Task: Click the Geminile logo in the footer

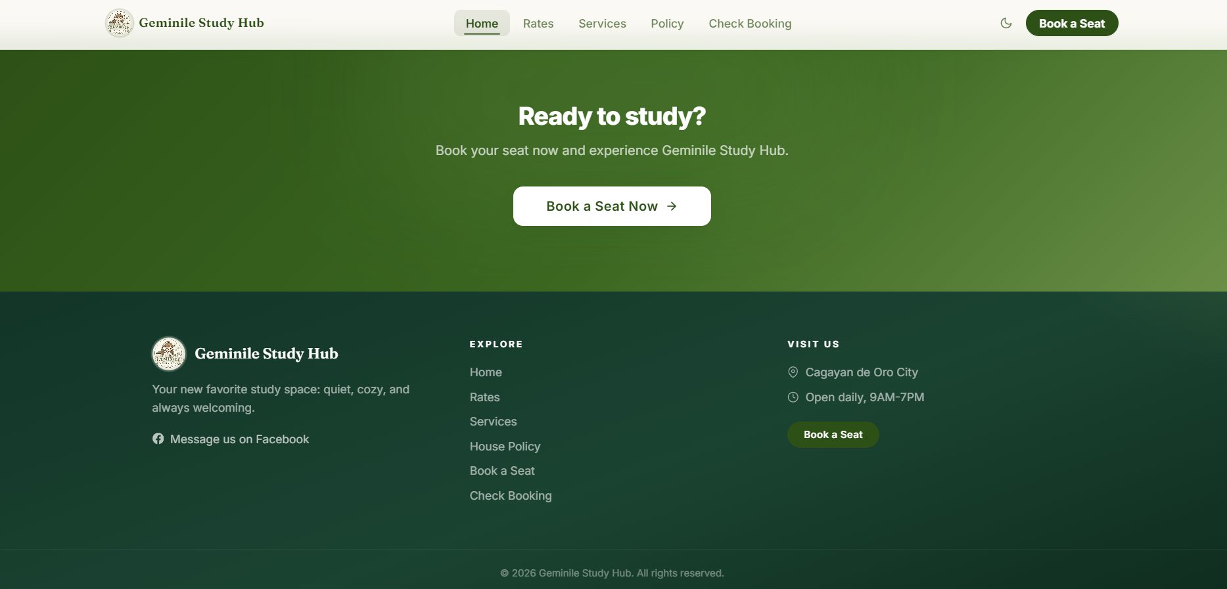Action: (169, 354)
